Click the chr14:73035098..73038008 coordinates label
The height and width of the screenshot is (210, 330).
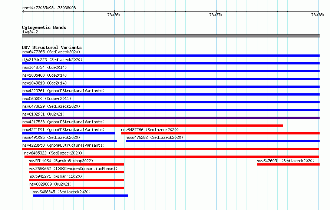coord(49,8)
